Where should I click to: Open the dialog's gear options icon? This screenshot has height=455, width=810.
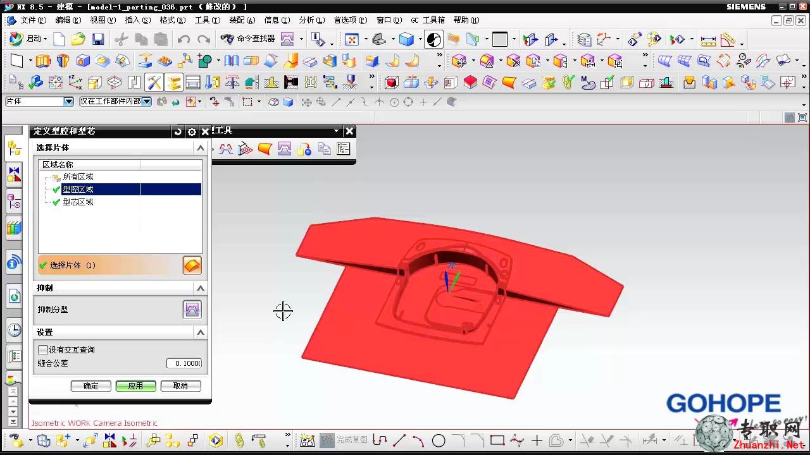pyautogui.click(x=192, y=131)
